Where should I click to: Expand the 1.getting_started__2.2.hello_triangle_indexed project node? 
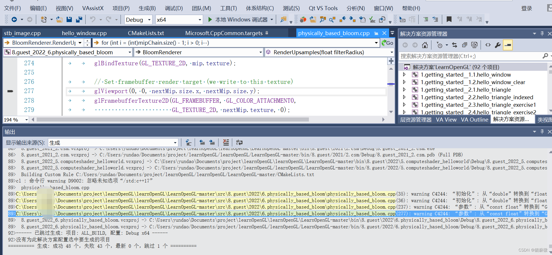(x=404, y=97)
